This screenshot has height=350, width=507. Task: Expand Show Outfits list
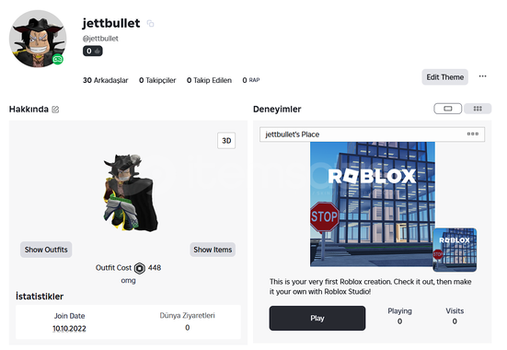click(x=46, y=250)
